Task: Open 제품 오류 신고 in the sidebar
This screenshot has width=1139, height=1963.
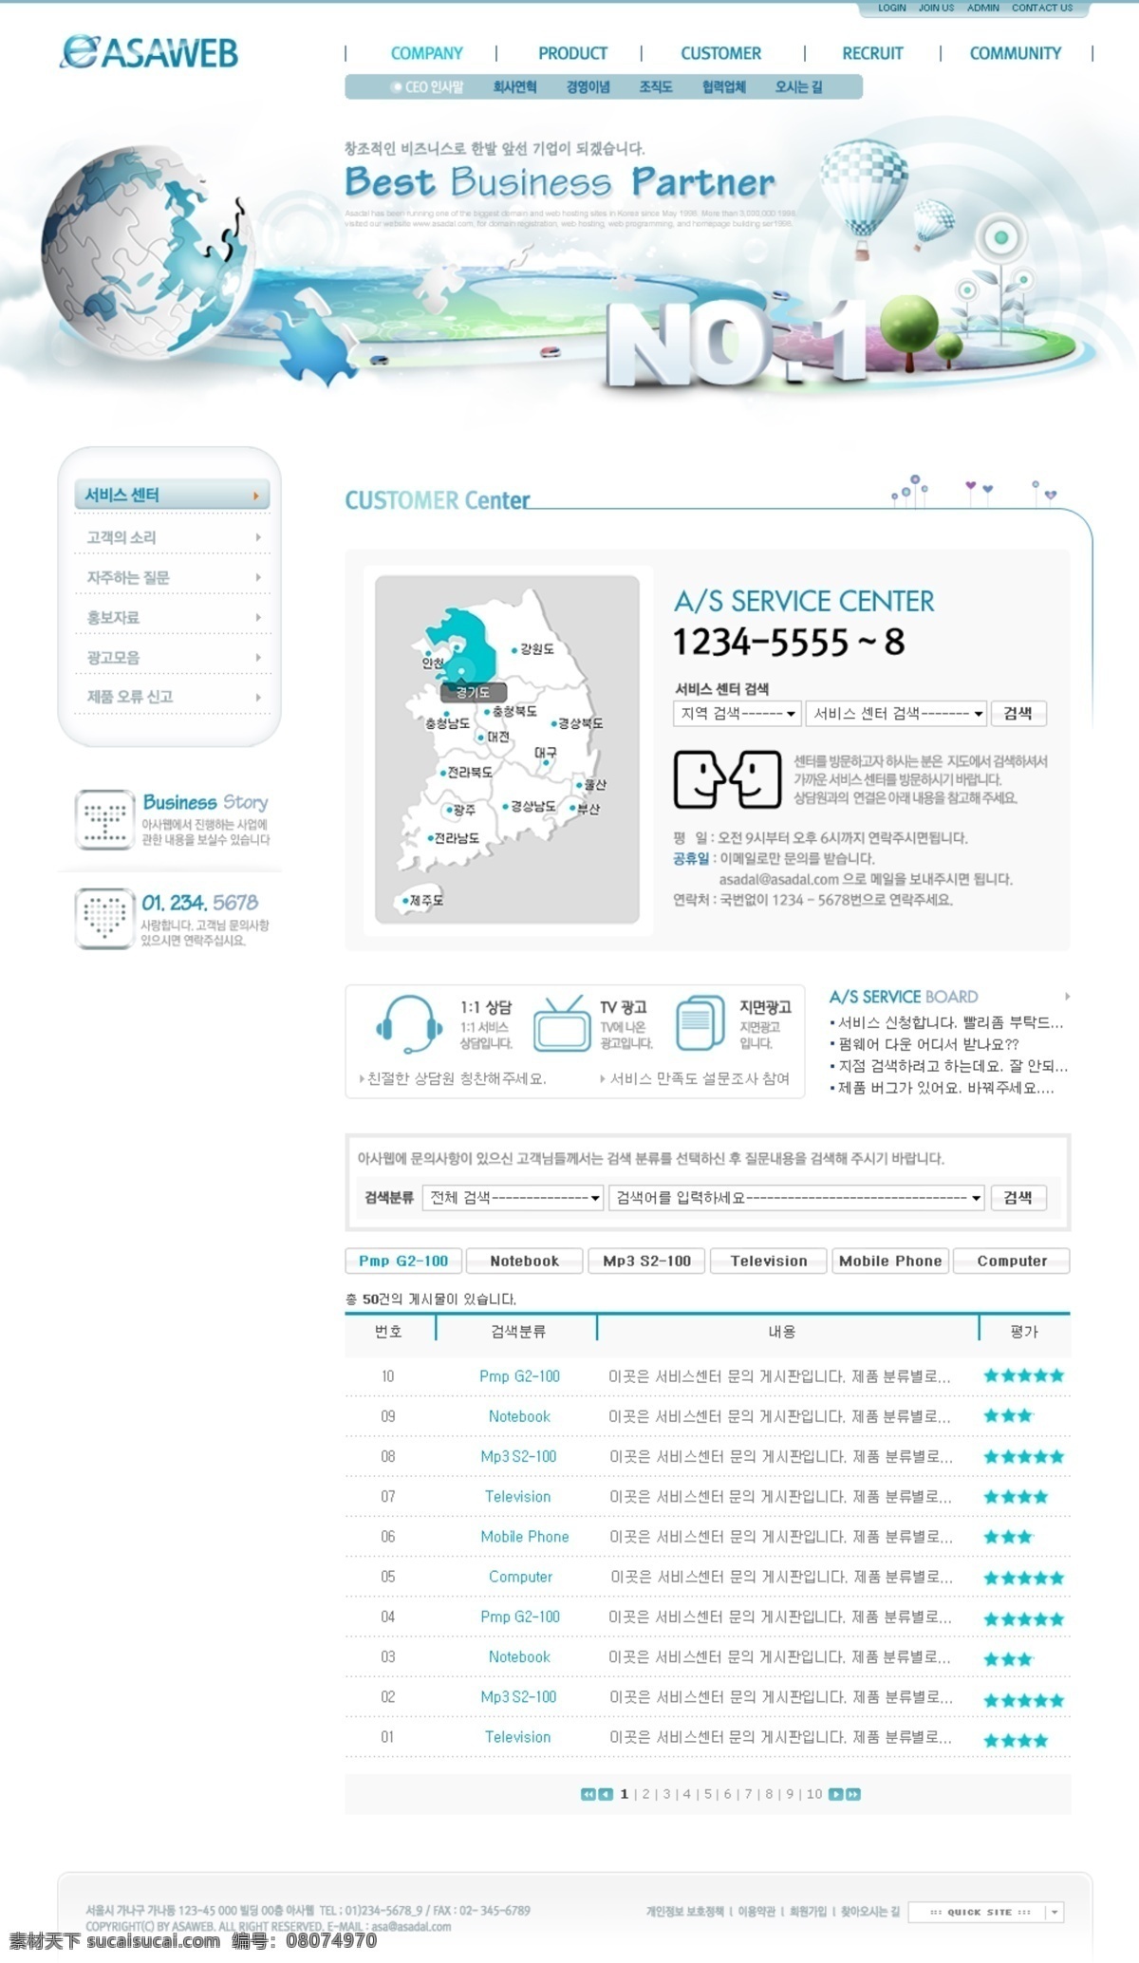Action: 172,697
